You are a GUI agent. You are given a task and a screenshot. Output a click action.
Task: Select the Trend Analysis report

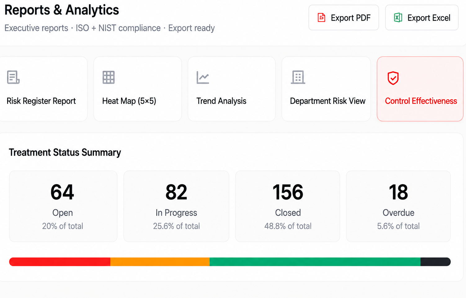232,89
